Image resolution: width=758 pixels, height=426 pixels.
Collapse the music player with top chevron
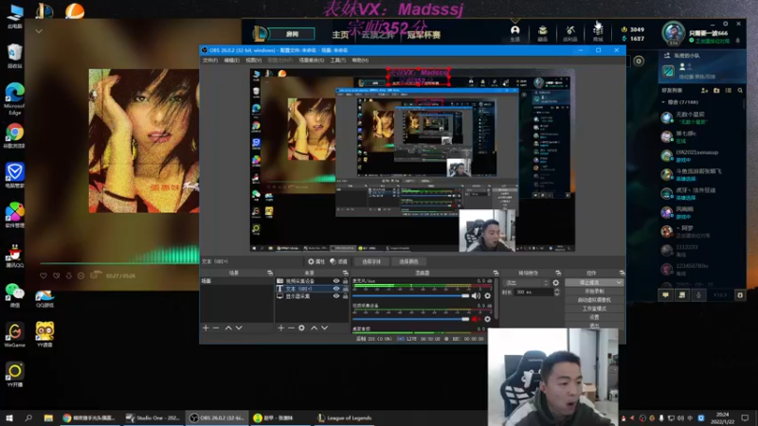coord(39,31)
